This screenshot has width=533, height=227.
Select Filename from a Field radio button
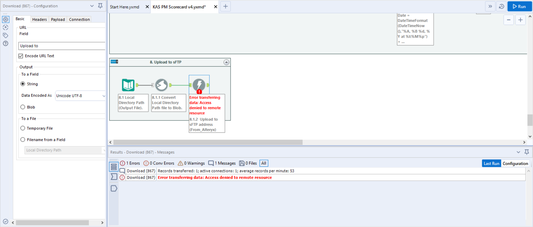pyautogui.click(x=23, y=140)
